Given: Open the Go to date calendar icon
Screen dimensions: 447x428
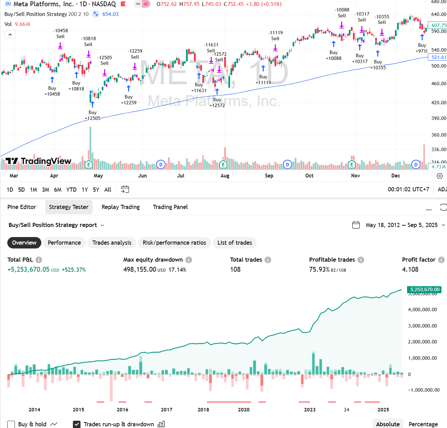Looking at the screenshot, I should coord(125,189).
